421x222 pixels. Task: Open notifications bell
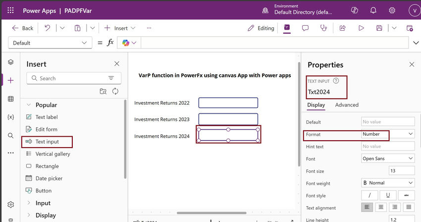coord(373,10)
